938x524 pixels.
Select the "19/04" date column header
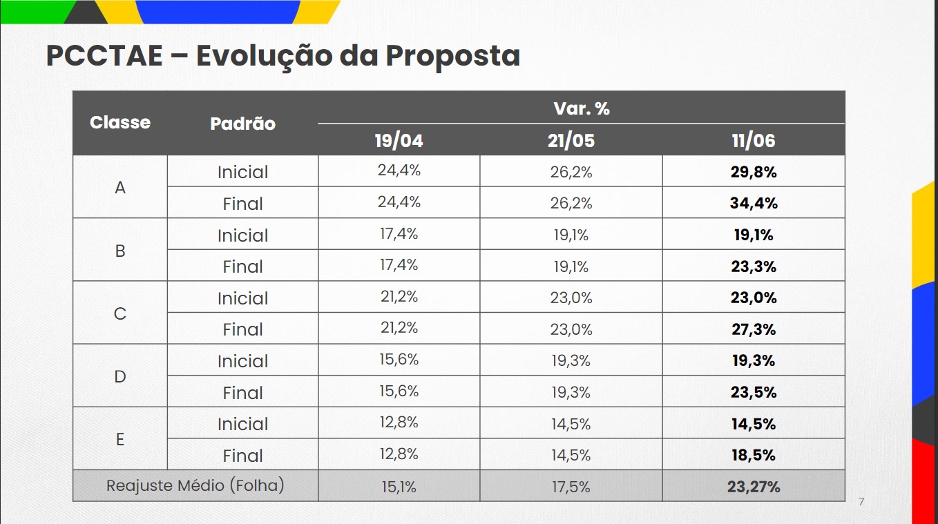[x=399, y=141]
